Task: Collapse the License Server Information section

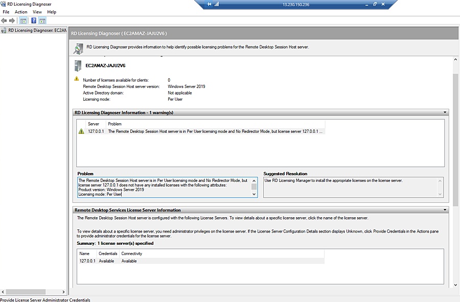Action: 445,210
